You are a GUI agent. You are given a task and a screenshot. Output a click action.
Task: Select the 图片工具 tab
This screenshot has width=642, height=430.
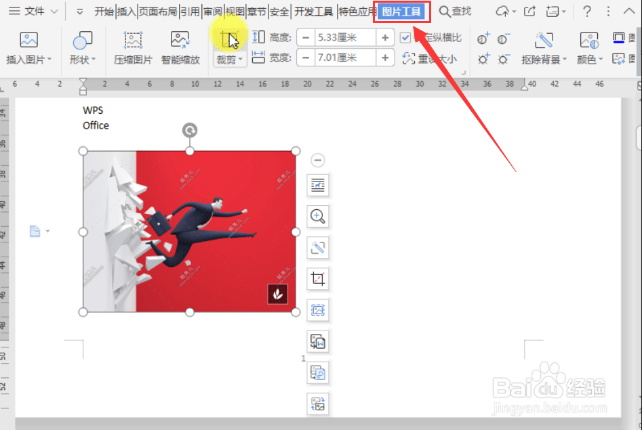click(x=401, y=12)
